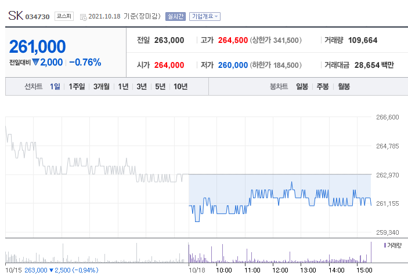
Task: Click the 시가 value 264,000
Action: [x=169, y=65]
